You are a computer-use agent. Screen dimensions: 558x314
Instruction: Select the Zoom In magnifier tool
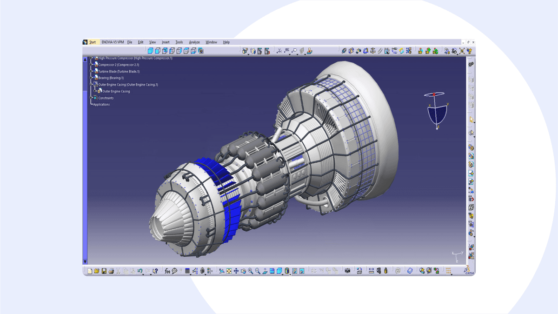coord(250,271)
